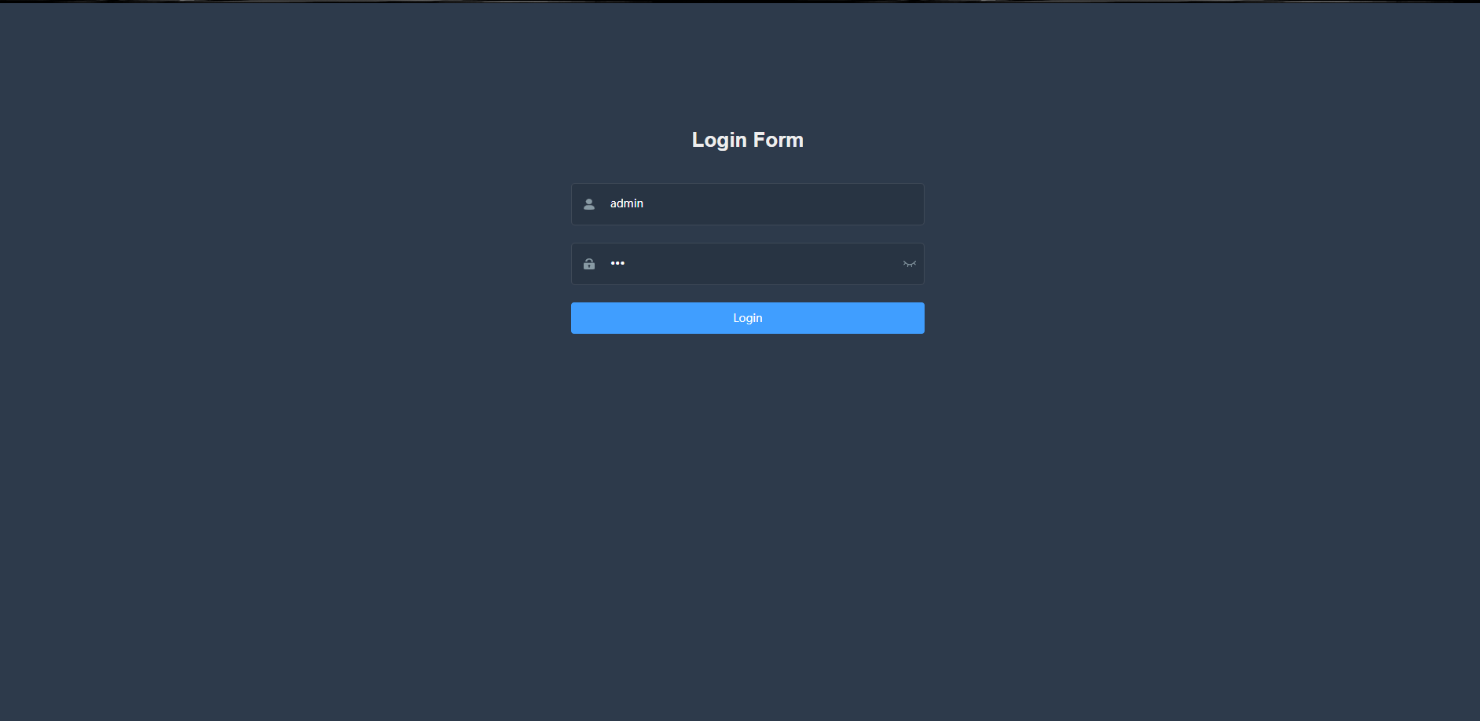
Task: Submit the form with the blue Login button
Action: (x=747, y=318)
